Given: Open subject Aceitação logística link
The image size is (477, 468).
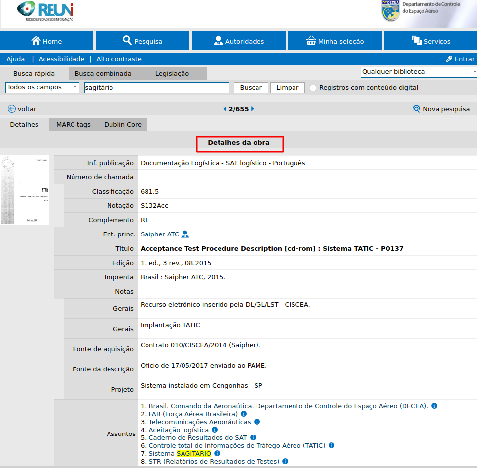Looking at the screenshot, I should (x=179, y=430).
